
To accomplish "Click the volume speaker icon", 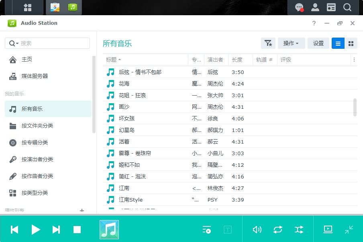I will tap(257, 230).
